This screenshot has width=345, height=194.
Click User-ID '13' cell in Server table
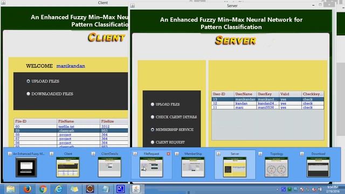(x=223, y=99)
